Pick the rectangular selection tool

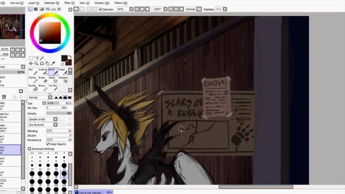31,58
